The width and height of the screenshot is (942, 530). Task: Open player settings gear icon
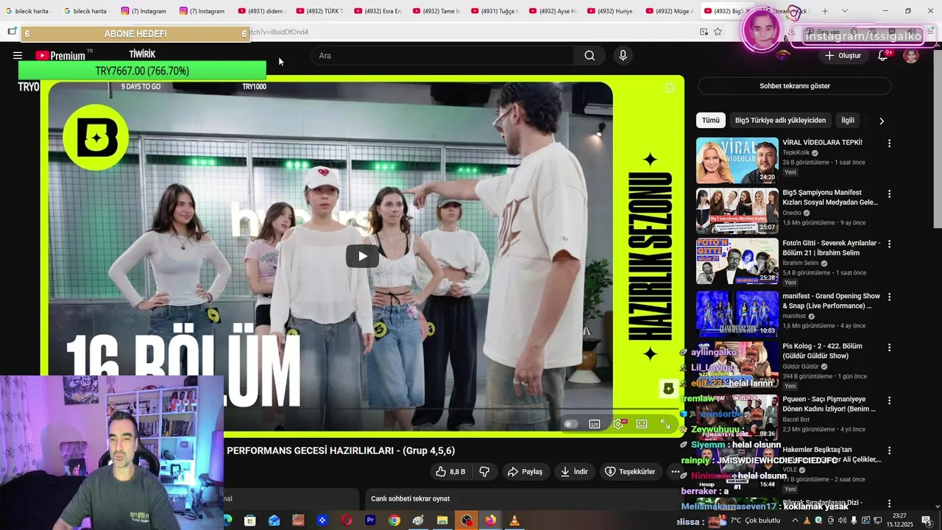click(618, 424)
